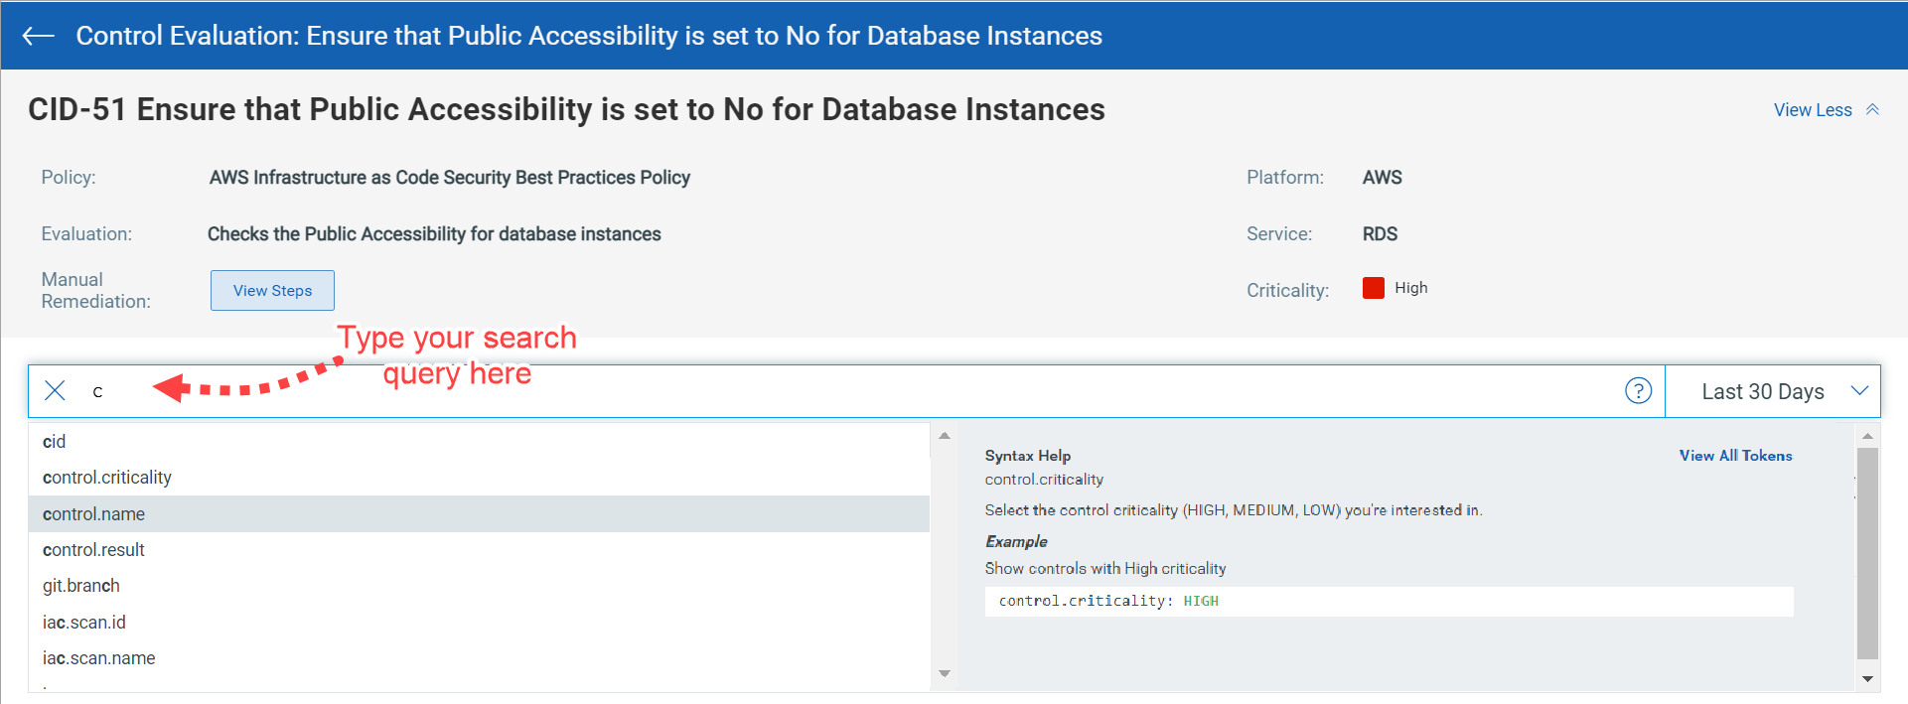Viewport: 1908px width, 704px height.
Task: Click the Control Evaluation header title
Action: pos(589,36)
